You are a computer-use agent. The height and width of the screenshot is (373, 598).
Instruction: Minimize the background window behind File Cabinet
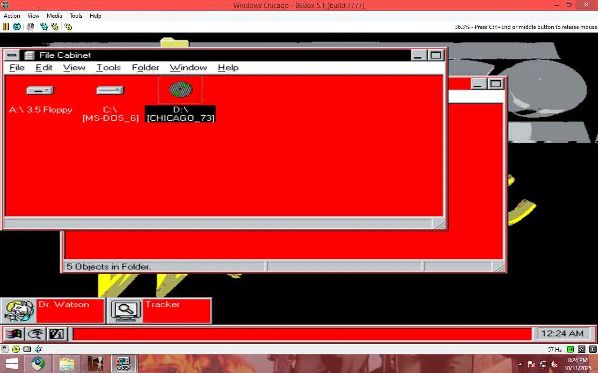pos(477,84)
